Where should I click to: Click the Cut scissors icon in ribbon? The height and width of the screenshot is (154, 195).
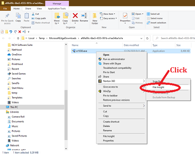[x=33, y=14]
